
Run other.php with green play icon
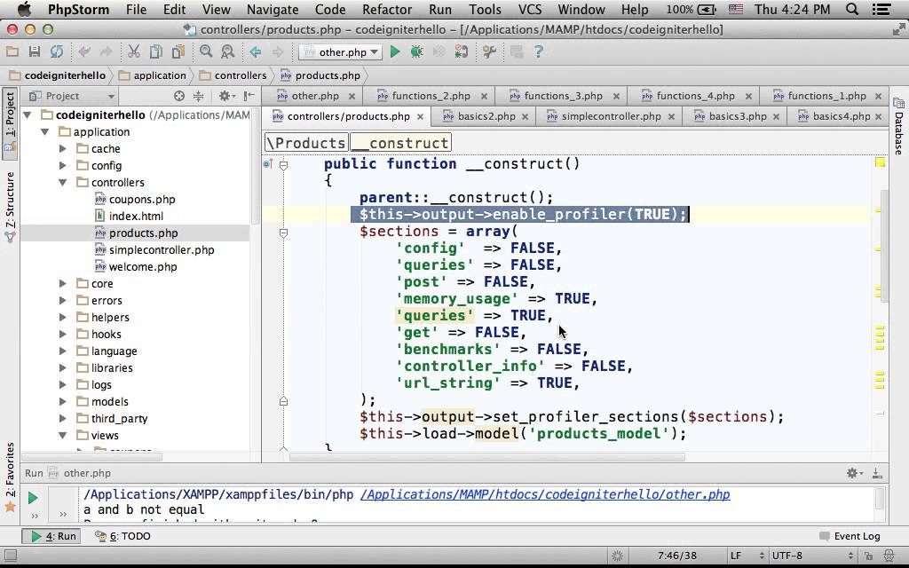point(395,52)
